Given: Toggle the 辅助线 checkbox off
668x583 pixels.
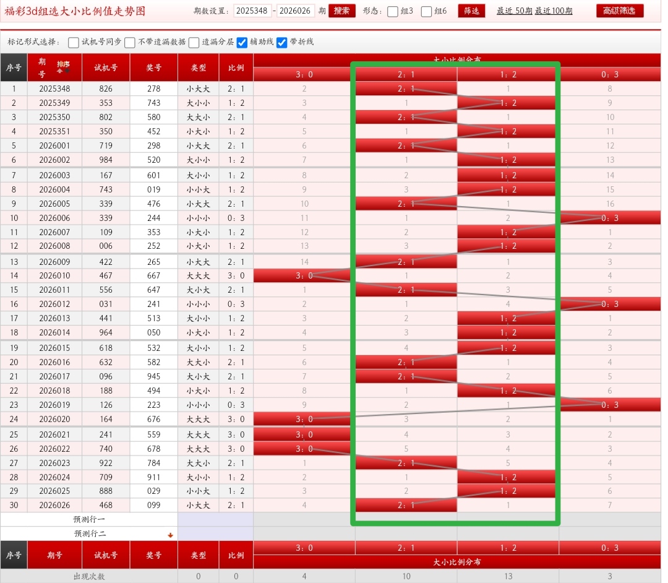Looking at the screenshot, I should tap(242, 42).
